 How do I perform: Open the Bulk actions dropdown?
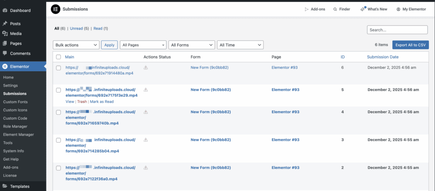[76, 45]
